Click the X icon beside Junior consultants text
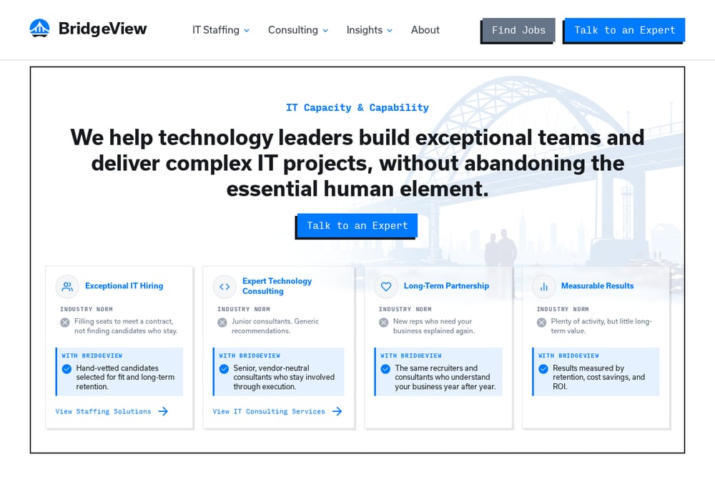 (x=222, y=323)
